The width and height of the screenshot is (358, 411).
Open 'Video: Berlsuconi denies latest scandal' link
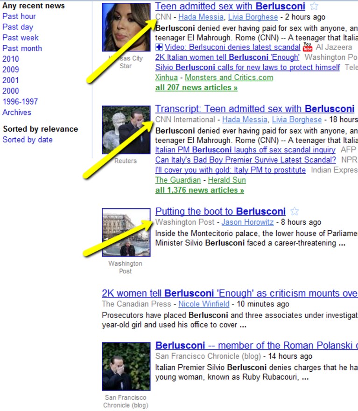(232, 47)
